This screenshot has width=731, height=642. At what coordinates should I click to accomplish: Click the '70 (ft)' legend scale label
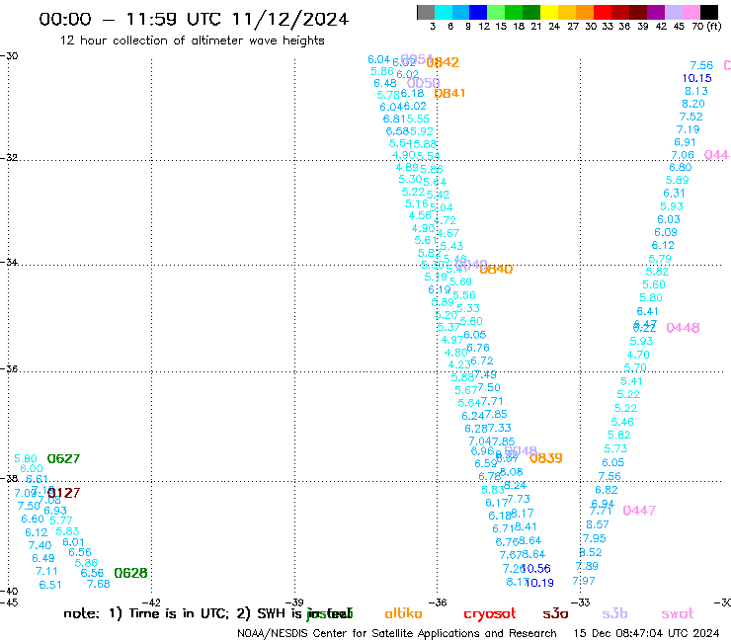click(706, 27)
